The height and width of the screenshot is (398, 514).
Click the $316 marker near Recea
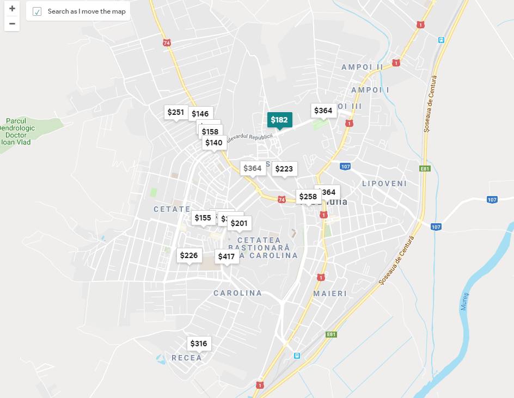tap(199, 344)
